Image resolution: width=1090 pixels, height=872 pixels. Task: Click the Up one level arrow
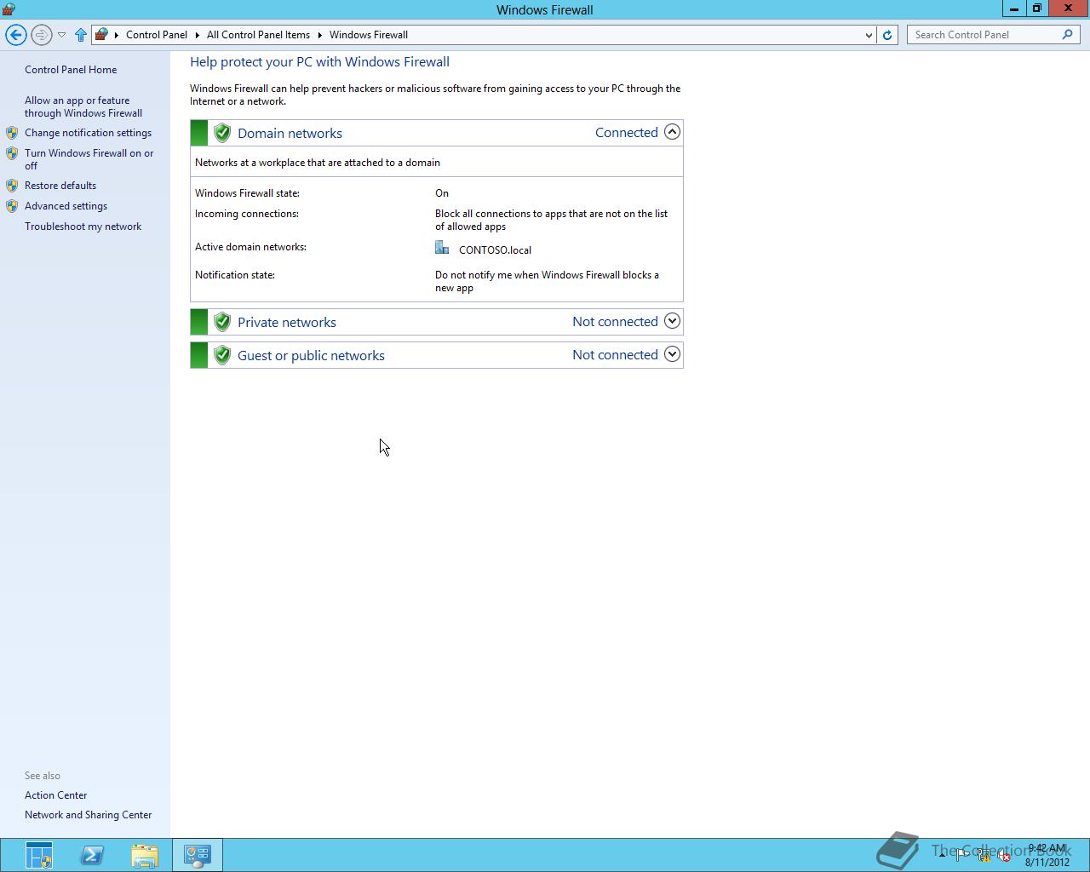(81, 35)
